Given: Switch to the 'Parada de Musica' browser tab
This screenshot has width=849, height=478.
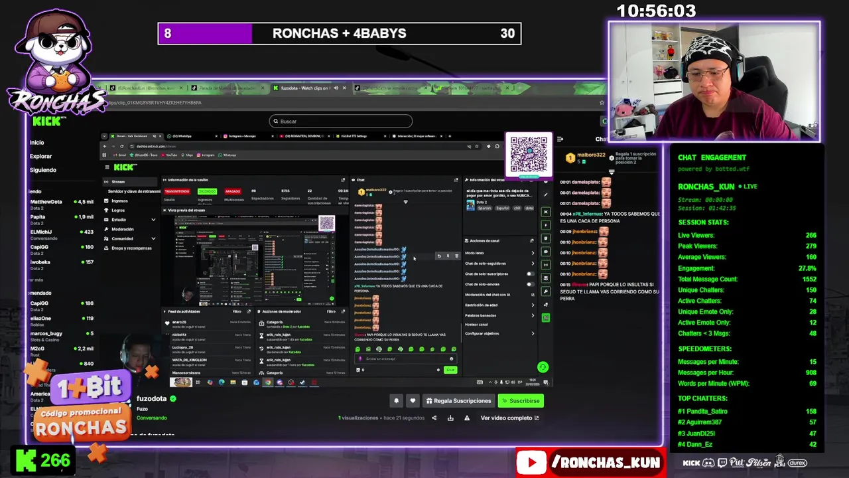Looking at the screenshot, I should pos(228,88).
